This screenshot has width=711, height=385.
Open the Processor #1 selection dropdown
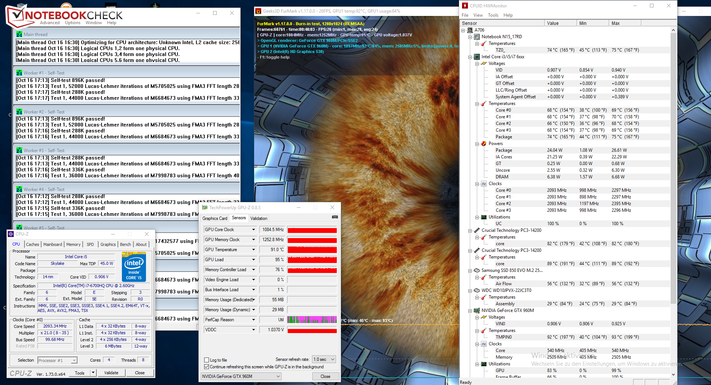(57, 360)
